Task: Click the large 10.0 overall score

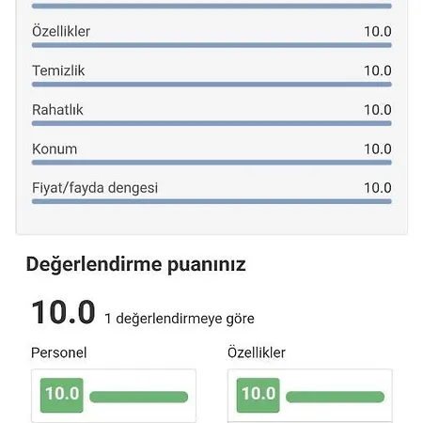Action: point(63,312)
